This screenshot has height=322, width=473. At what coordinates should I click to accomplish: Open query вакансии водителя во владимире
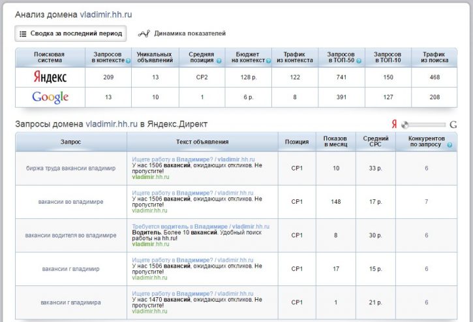(x=71, y=235)
